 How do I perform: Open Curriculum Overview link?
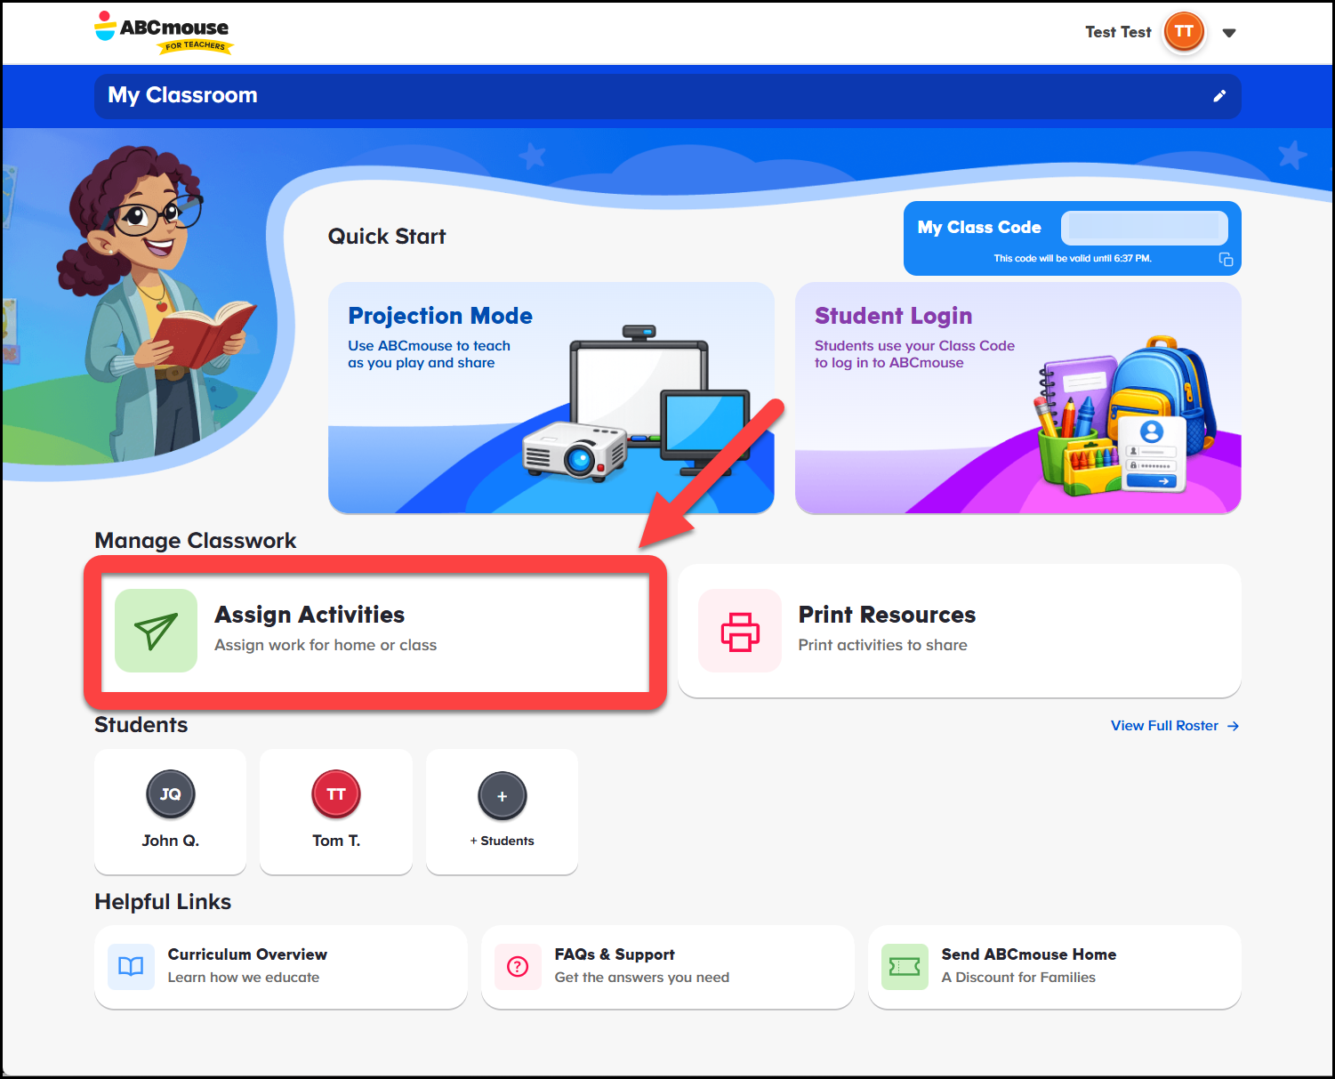[247, 954]
